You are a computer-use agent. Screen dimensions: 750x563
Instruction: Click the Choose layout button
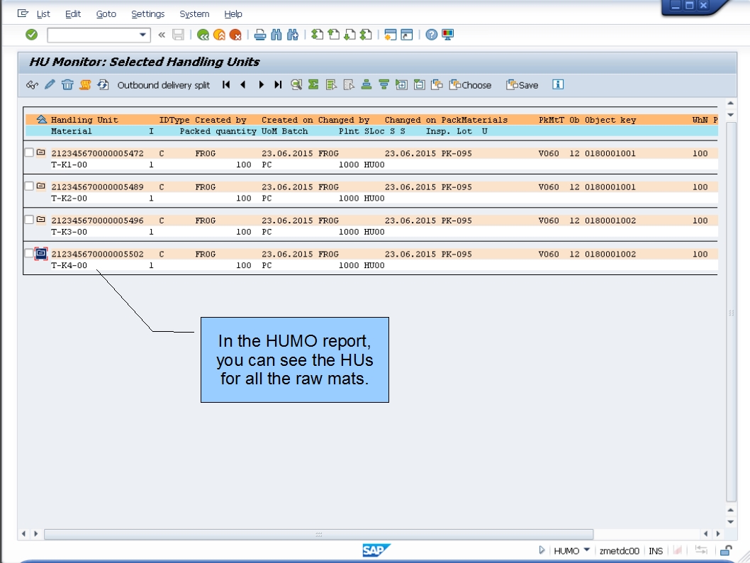click(x=471, y=84)
